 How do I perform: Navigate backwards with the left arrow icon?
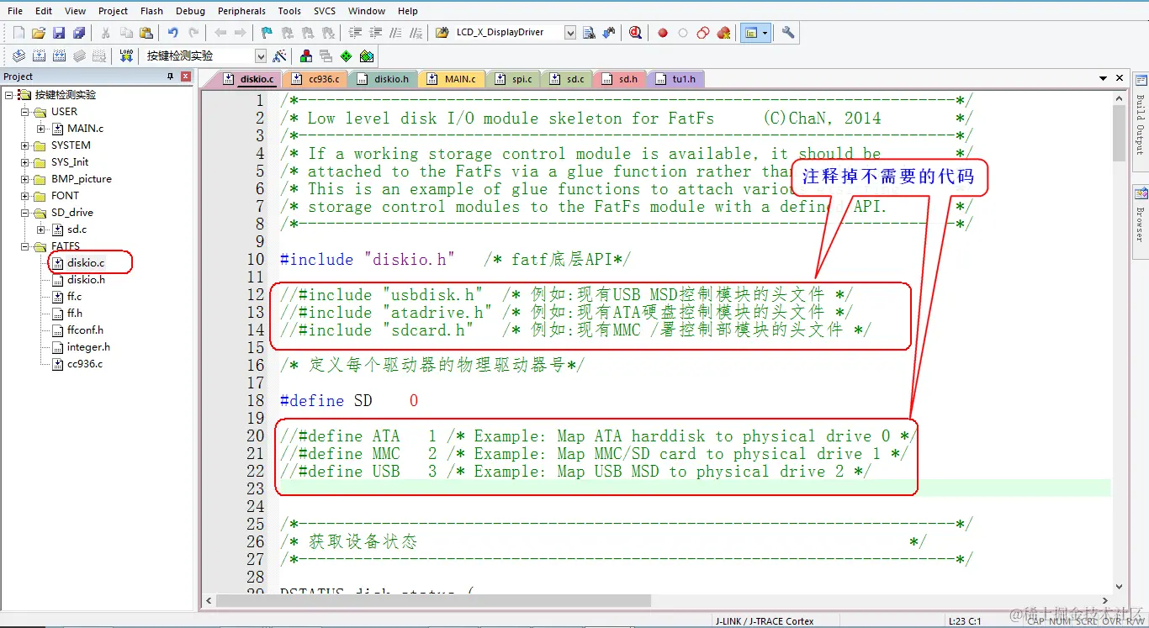[x=220, y=33]
